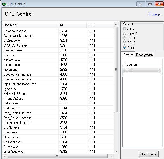Click the empty profile list box
164x159 pixels.
(x=142, y=112)
